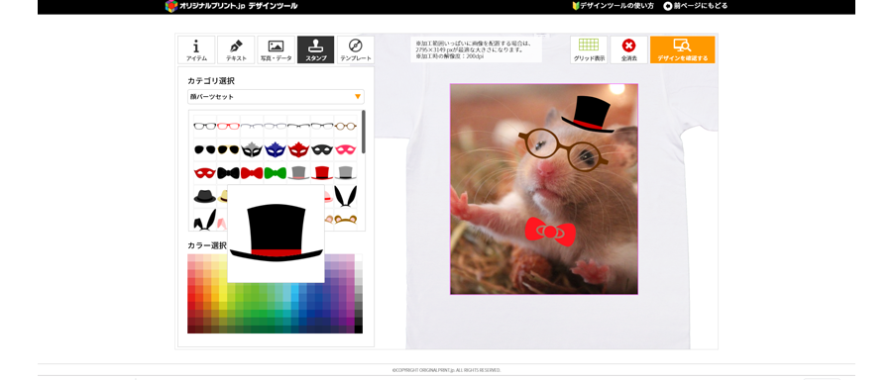
Task: Open the アイテム tab
Action: 196,50
